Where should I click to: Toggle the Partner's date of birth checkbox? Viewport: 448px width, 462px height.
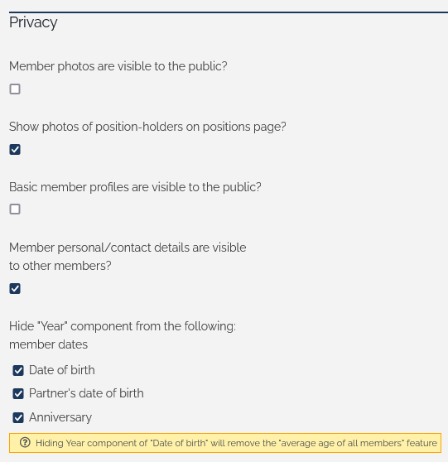click(x=18, y=393)
